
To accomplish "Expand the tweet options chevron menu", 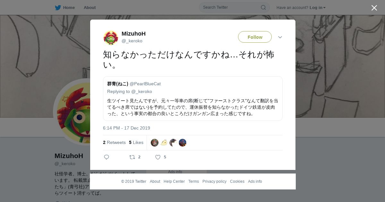I will (280, 37).
